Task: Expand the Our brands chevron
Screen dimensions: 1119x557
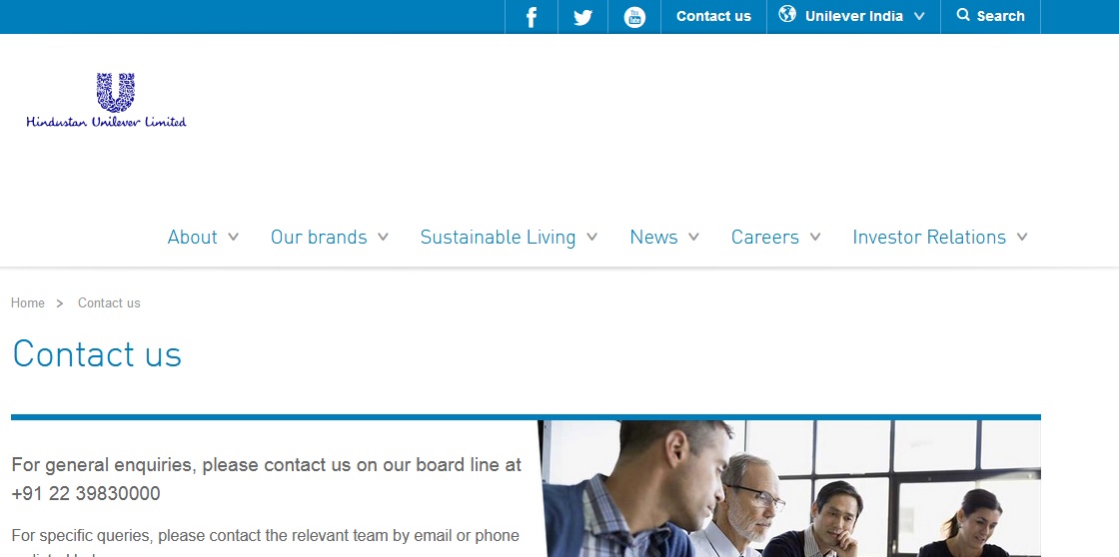Action: (384, 237)
